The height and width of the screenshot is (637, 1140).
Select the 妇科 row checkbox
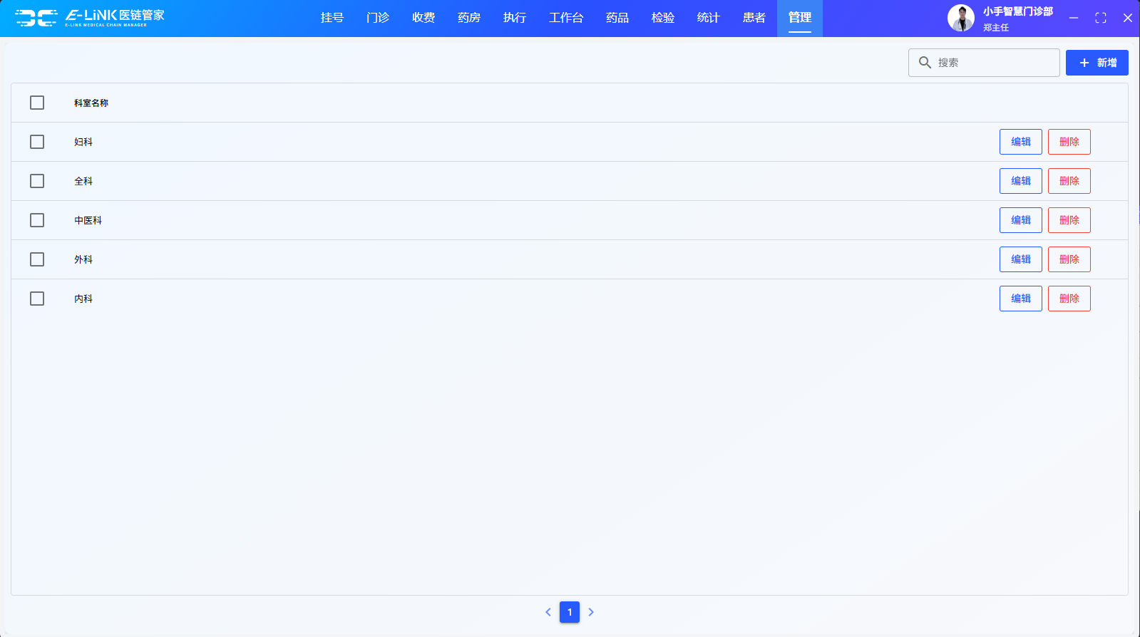coord(37,142)
